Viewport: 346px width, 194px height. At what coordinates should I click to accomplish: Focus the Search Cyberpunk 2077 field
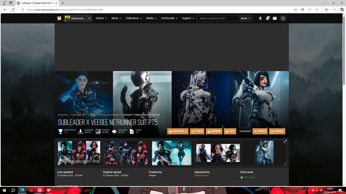[218, 18]
